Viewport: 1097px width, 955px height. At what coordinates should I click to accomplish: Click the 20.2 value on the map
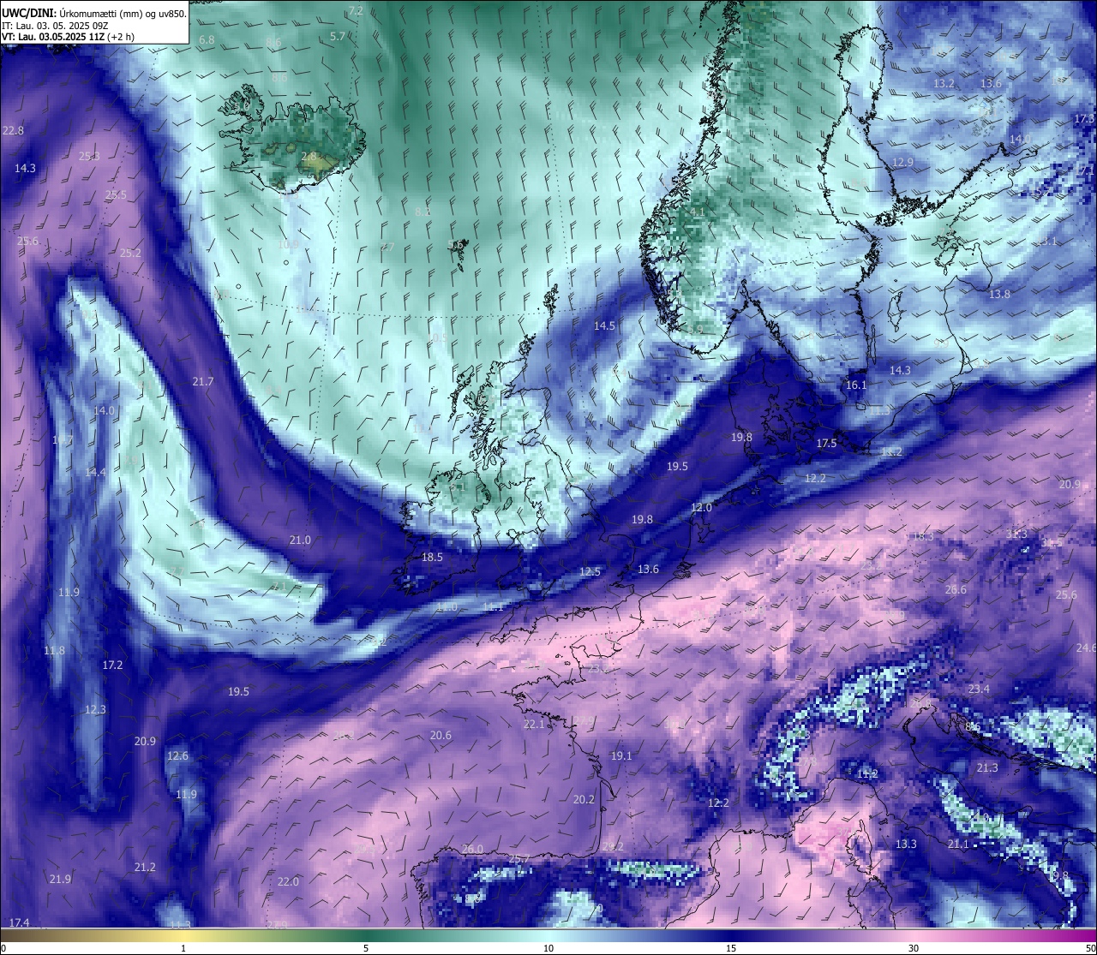[584, 800]
